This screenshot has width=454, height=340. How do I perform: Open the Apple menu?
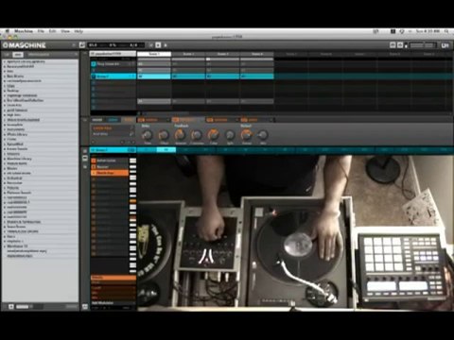click(7, 31)
